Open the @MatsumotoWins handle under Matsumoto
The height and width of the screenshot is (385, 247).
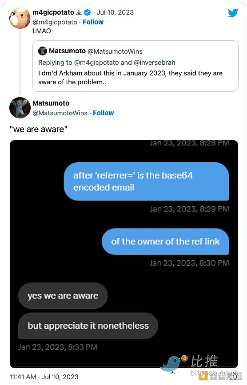[x=60, y=113]
